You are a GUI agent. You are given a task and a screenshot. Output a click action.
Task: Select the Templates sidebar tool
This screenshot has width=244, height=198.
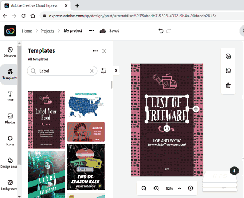coord(10,74)
